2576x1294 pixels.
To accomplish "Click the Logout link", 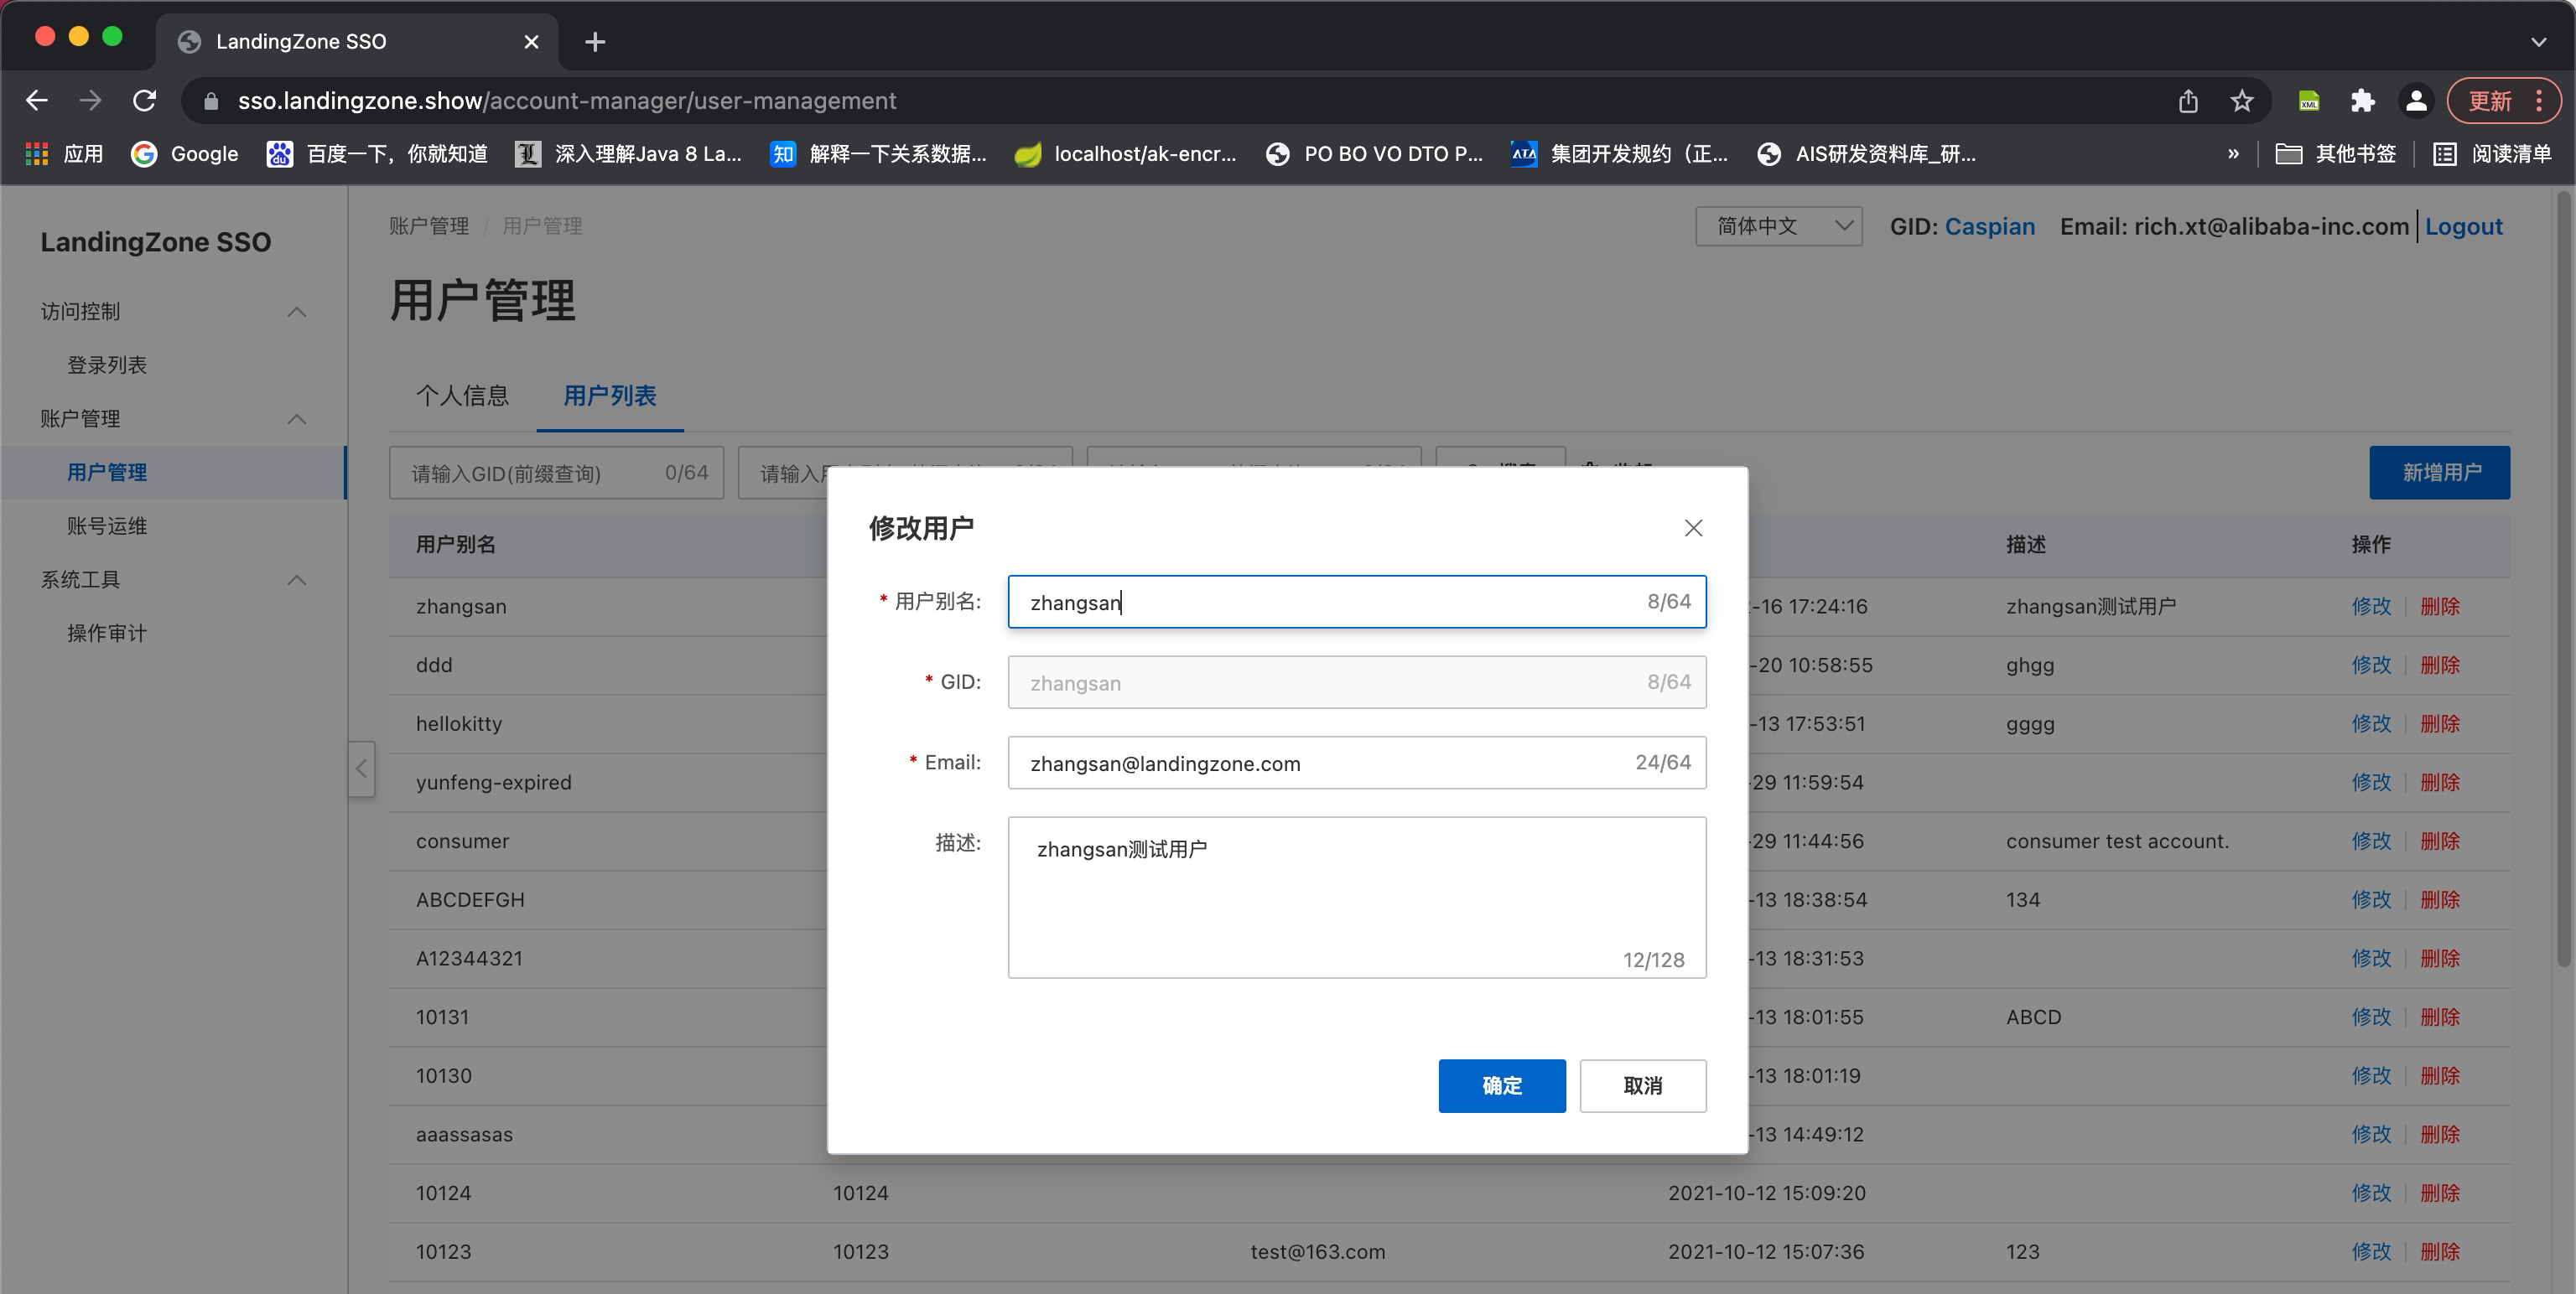I will [2463, 227].
